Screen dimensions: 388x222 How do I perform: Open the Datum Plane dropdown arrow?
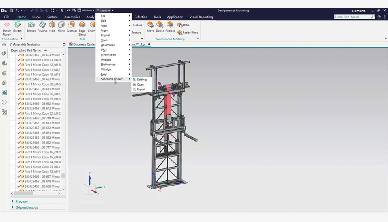[11, 35]
